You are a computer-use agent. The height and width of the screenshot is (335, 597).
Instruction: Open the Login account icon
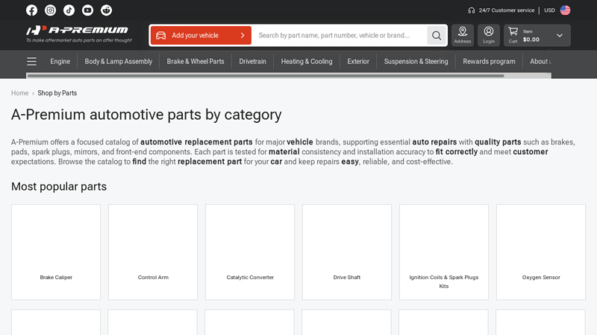pos(489,35)
